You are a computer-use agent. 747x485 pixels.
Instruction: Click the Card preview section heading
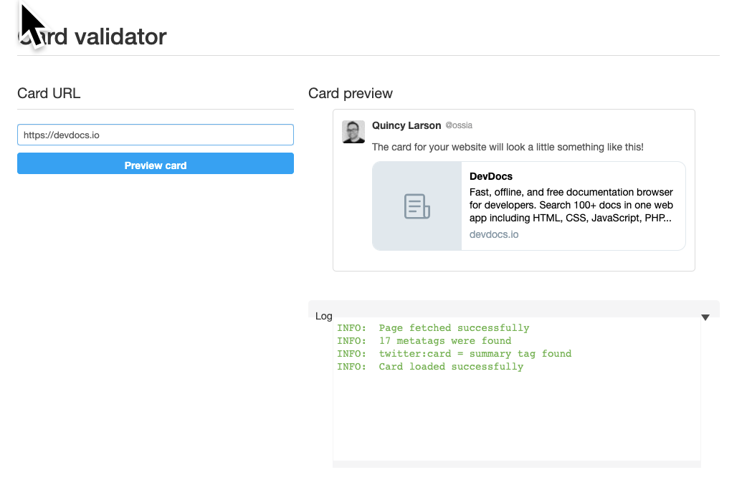[351, 93]
